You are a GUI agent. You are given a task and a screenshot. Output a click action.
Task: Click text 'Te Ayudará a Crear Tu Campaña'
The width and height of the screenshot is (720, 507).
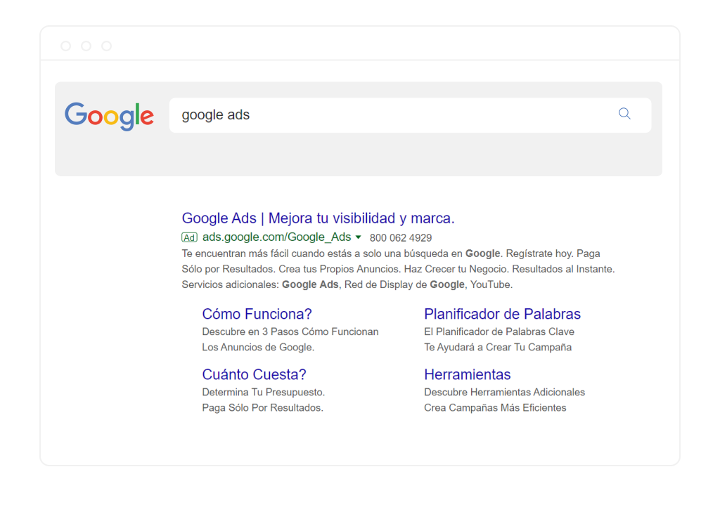[498, 347]
